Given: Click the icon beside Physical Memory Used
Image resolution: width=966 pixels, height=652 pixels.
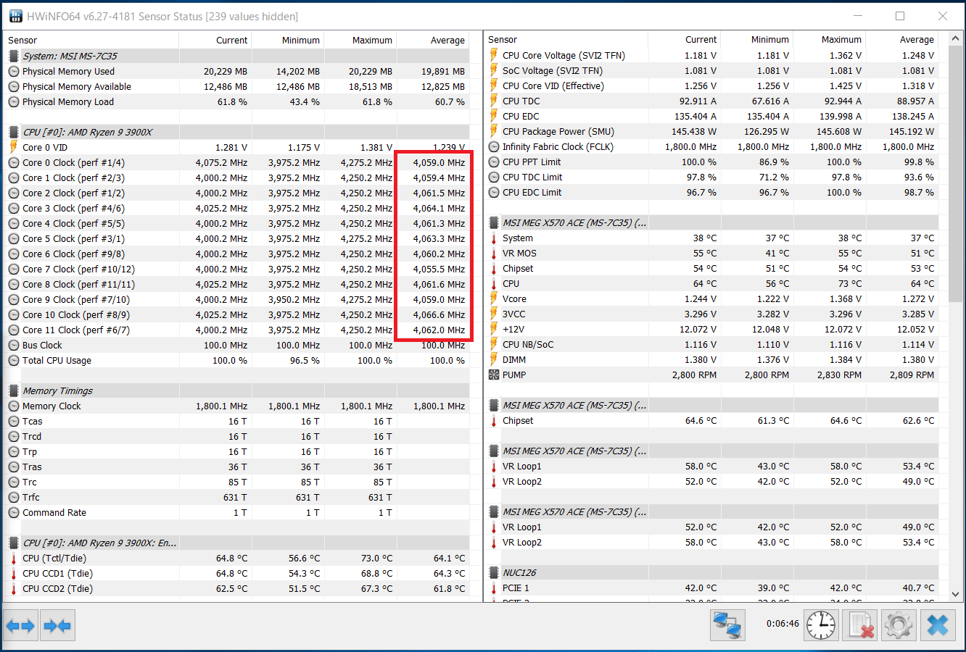Looking at the screenshot, I should [x=14, y=71].
